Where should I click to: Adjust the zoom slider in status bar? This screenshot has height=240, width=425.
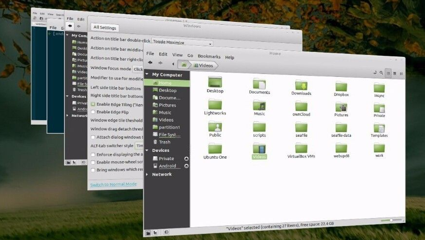tap(391, 221)
